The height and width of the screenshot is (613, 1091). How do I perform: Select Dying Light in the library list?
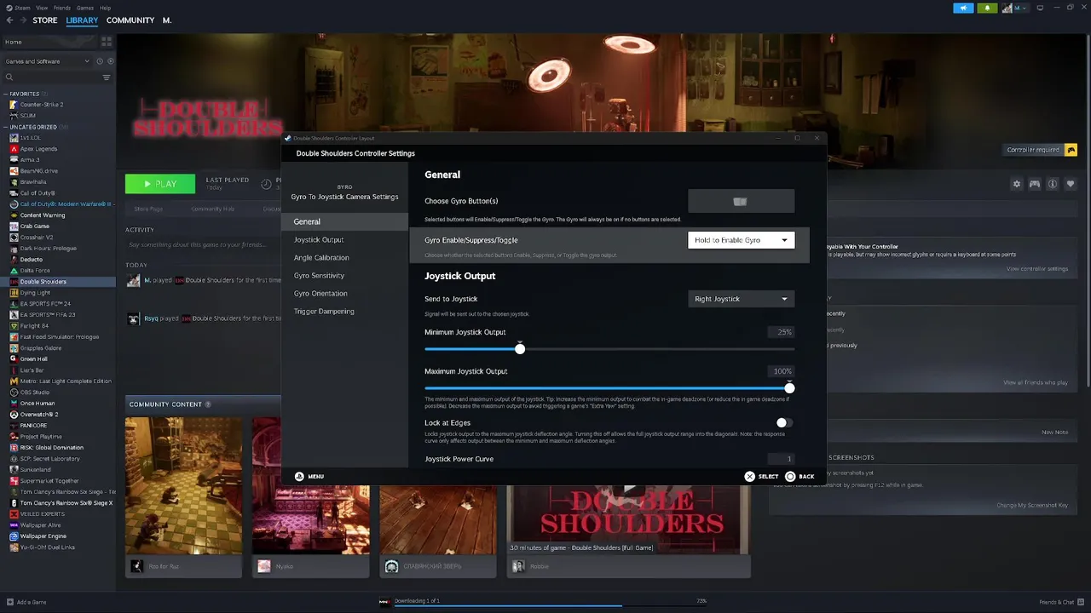pos(58,293)
